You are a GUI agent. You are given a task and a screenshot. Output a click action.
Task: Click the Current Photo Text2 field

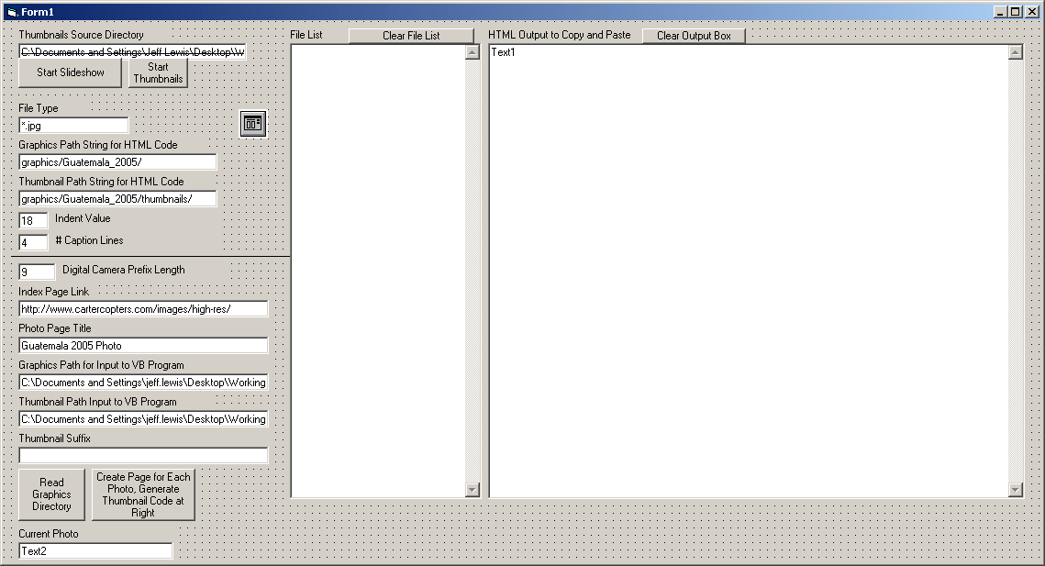pos(95,550)
